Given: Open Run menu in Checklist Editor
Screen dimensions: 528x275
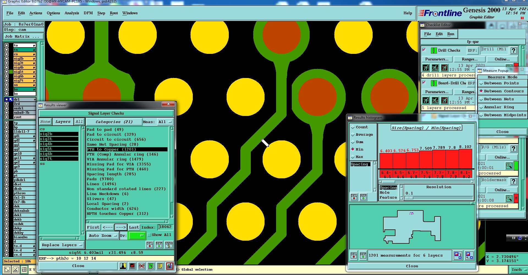Looking at the screenshot, I should (451, 34).
